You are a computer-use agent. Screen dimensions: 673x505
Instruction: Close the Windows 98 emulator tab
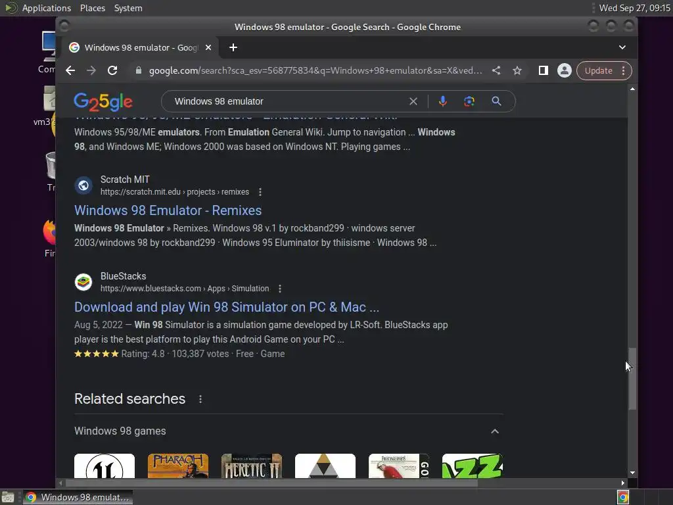click(x=208, y=47)
